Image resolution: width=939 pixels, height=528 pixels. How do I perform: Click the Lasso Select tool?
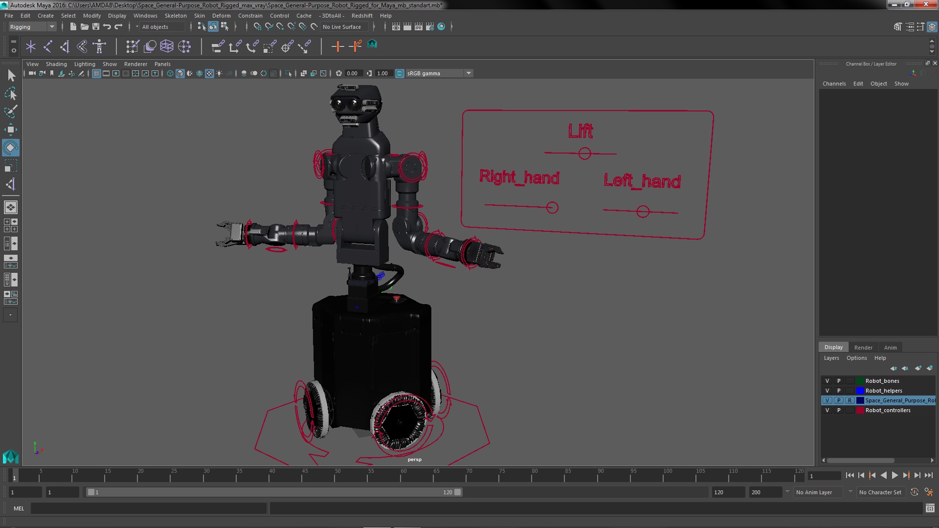[10, 93]
